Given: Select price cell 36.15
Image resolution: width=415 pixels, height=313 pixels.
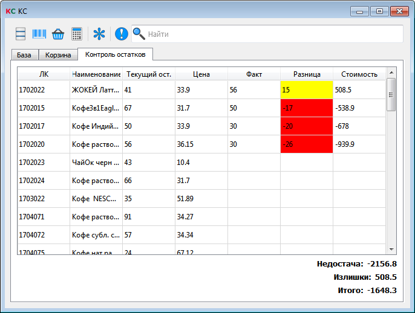Looking at the screenshot, I should (201, 144).
